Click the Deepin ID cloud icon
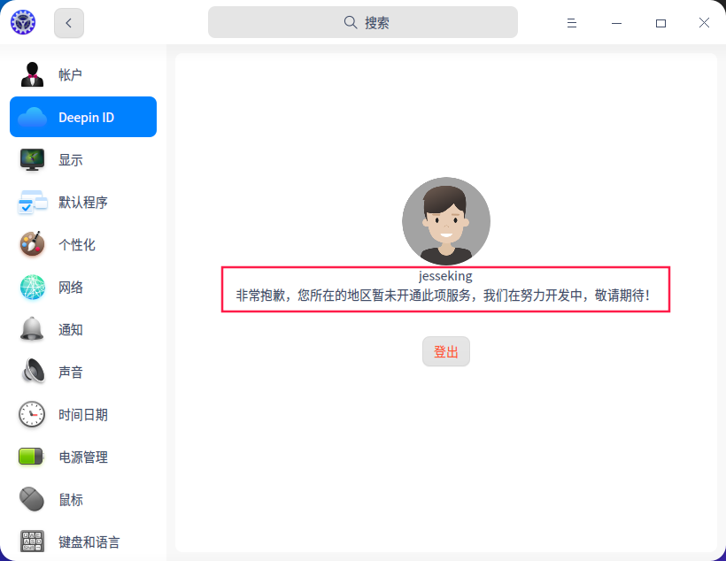This screenshot has height=561, width=726. (x=32, y=117)
